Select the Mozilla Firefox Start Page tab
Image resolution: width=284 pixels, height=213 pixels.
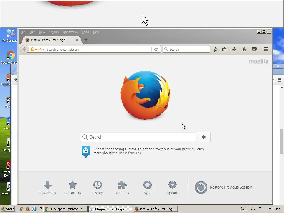pyautogui.click(x=51, y=40)
